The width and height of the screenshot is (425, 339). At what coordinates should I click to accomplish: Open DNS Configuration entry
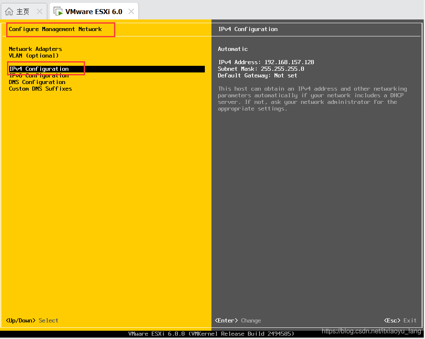[x=37, y=82]
